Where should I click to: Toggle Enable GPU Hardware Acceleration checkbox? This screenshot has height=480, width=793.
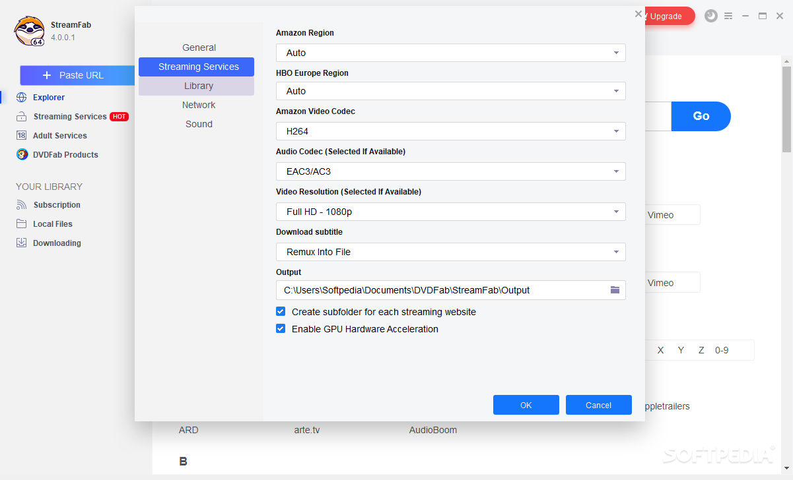pos(281,329)
